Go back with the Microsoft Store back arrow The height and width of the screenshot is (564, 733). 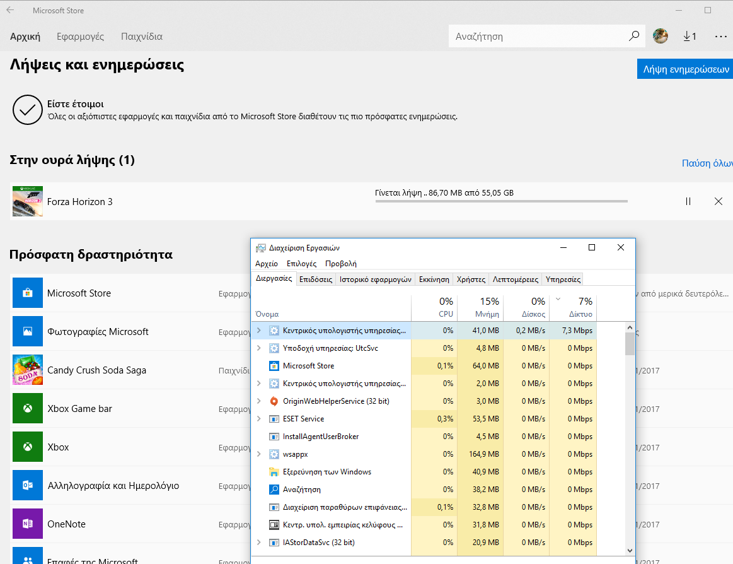(10, 10)
